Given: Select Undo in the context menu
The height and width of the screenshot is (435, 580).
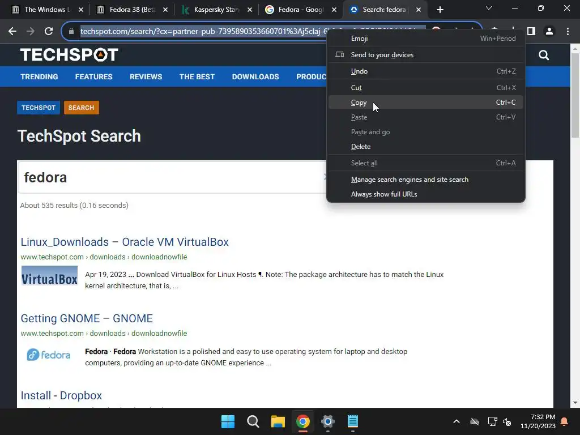Looking at the screenshot, I should click(426, 71).
